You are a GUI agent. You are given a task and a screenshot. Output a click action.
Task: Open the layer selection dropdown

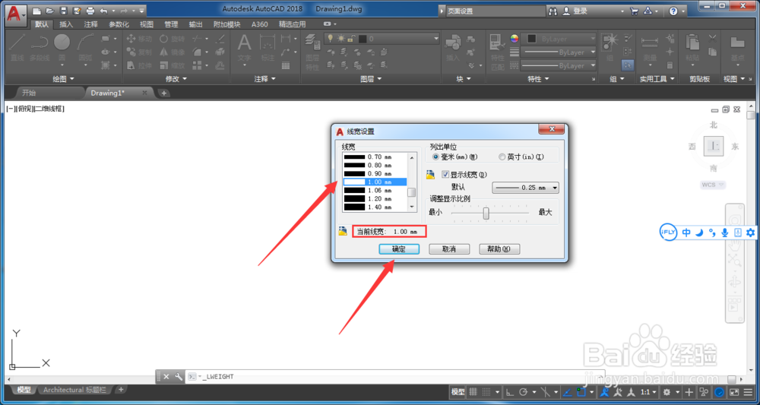pos(382,39)
